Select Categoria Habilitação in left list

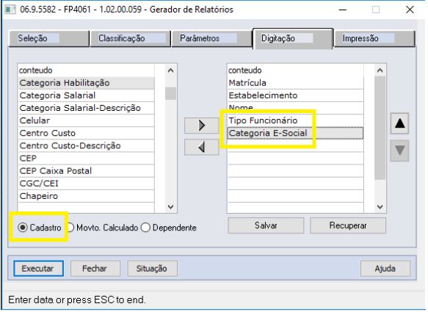pos(86,83)
